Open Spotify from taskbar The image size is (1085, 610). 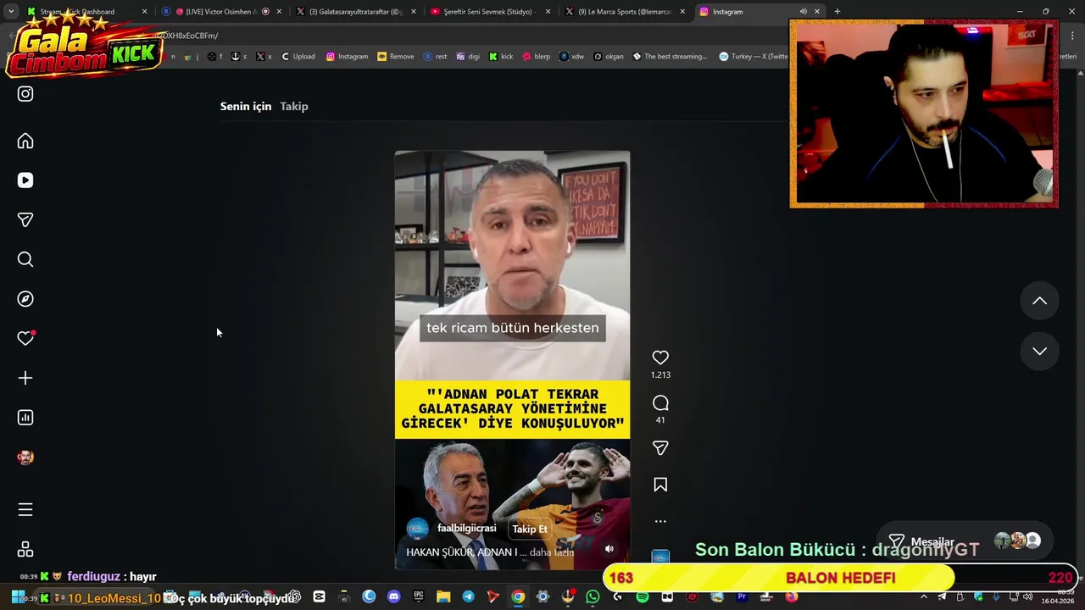[642, 596]
